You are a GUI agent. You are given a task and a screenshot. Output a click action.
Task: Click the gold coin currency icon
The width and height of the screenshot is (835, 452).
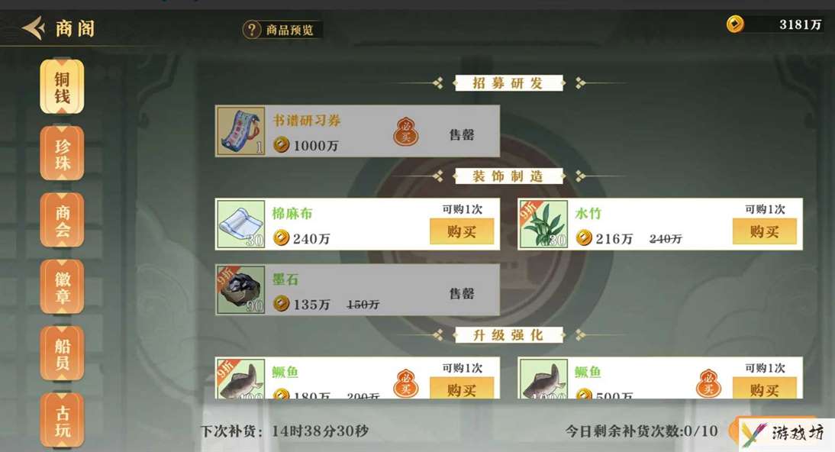736,24
